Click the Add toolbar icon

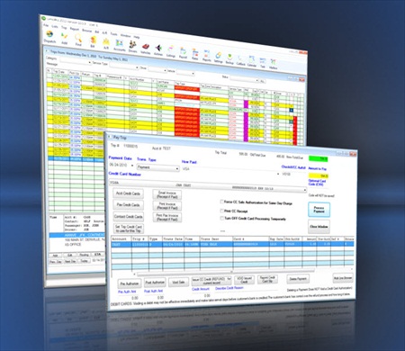click(64, 39)
